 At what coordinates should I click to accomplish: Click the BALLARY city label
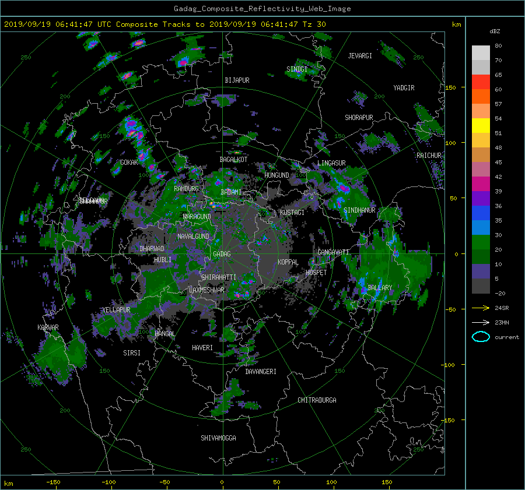380,288
